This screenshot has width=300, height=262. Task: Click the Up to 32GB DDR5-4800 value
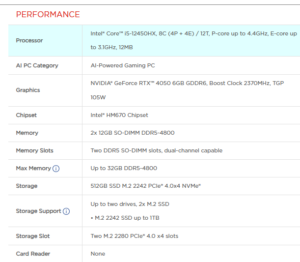tap(124, 168)
